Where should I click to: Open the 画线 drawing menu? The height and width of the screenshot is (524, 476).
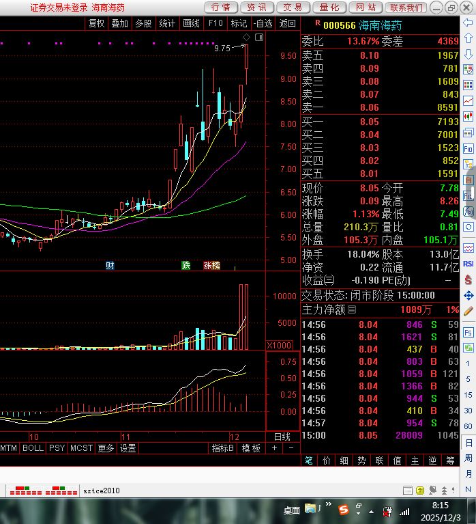click(x=191, y=23)
